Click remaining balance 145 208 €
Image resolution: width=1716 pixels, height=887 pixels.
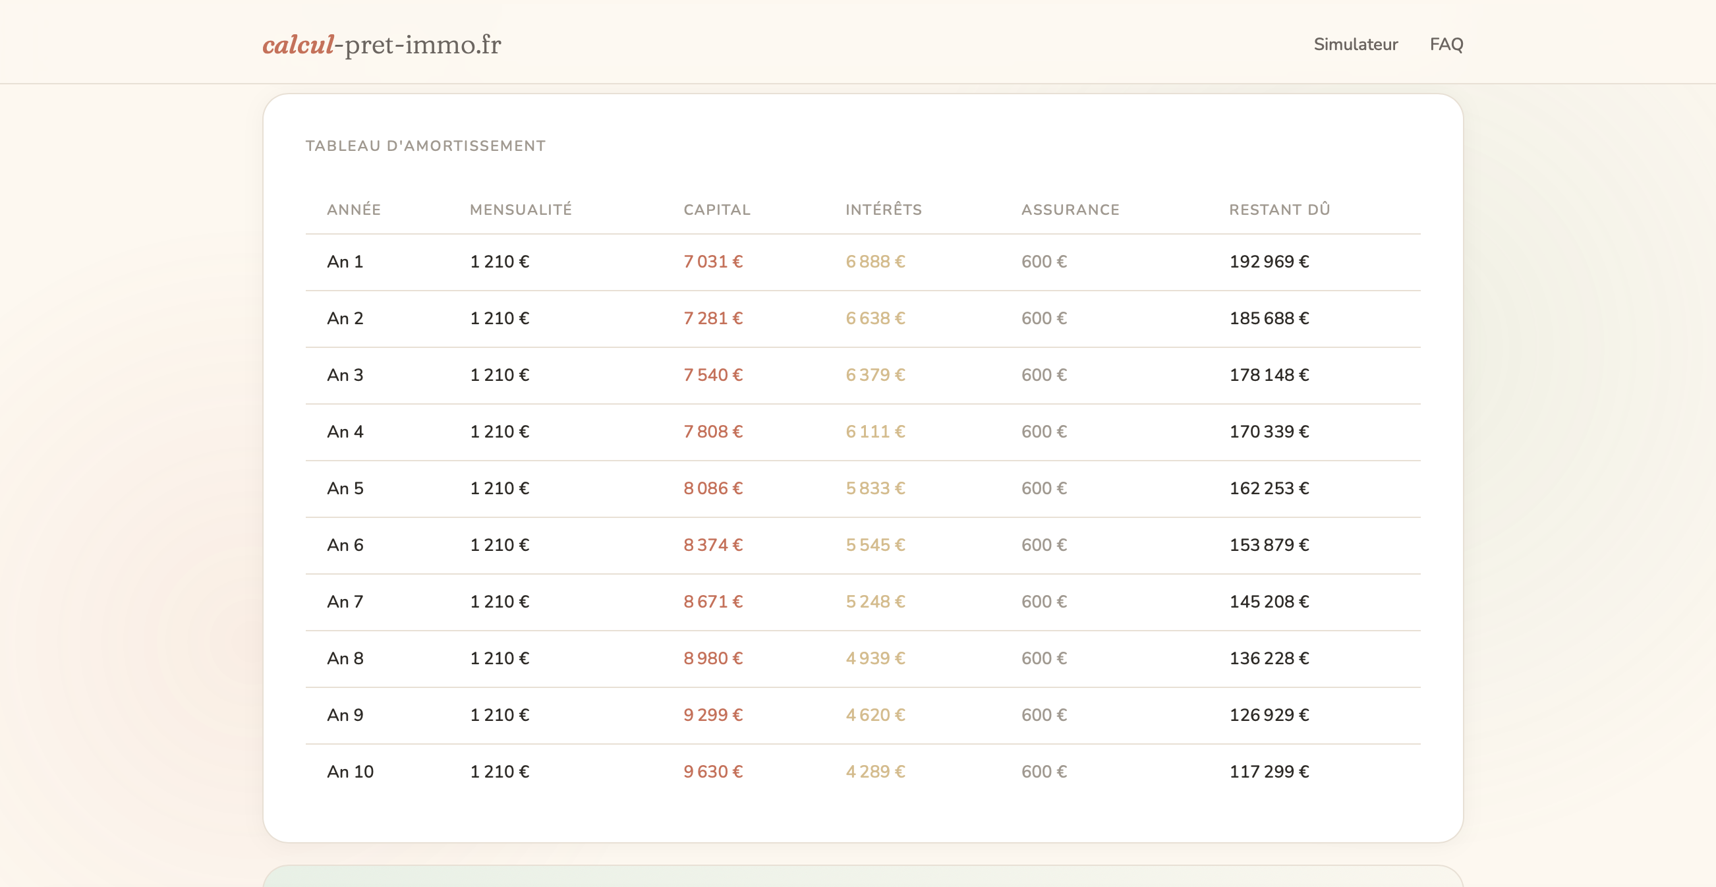[x=1269, y=601]
